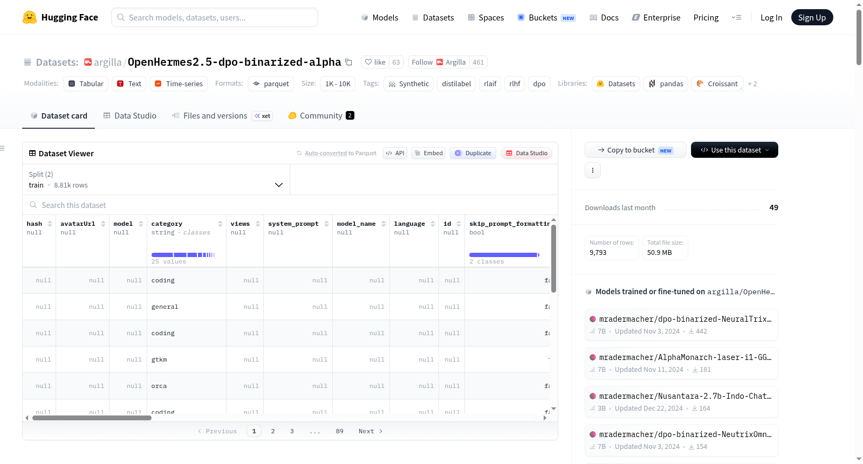Screen dimensions: 863x464
Task: Open the navigation overflow menu icon
Action: [736, 17]
